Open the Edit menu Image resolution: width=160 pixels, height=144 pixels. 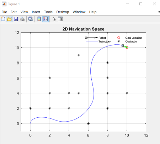(x=14, y=12)
